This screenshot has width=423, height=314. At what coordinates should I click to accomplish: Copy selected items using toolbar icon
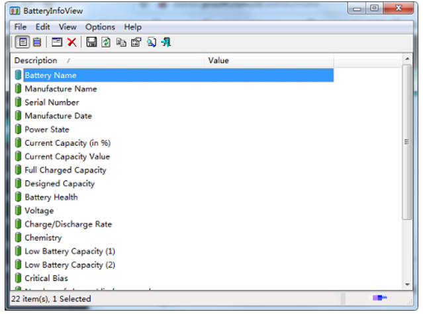click(120, 42)
